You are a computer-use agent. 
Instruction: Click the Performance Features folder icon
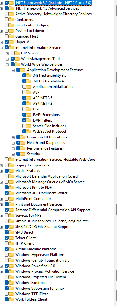[23, 148]
